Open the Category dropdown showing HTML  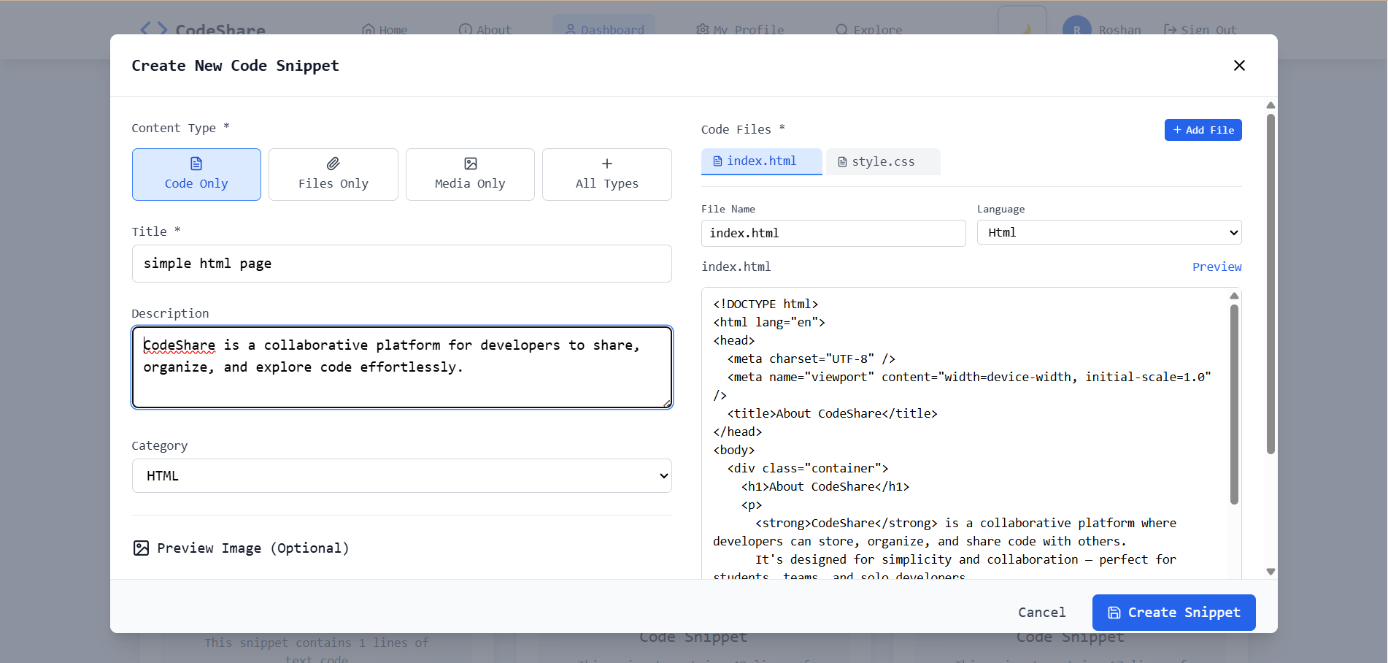(x=402, y=476)
